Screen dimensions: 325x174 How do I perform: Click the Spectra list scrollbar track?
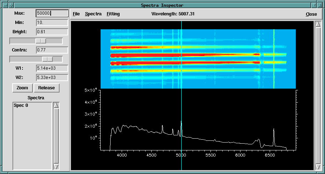click(x=56, y=136)
